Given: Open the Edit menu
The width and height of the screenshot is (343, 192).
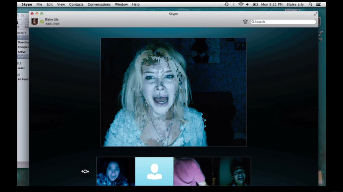Looking at the screenshot, I should (49, 4).
